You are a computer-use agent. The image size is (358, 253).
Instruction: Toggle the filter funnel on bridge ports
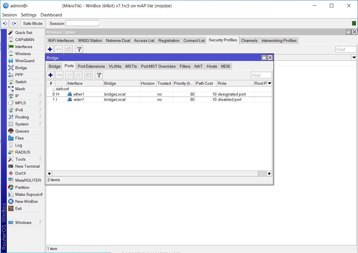tap(98, 75)
